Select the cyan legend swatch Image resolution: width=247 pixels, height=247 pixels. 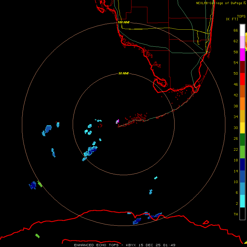tap(242, 201)
